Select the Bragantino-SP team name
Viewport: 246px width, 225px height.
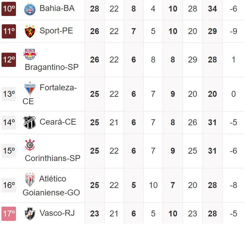[x=52, y=67]
